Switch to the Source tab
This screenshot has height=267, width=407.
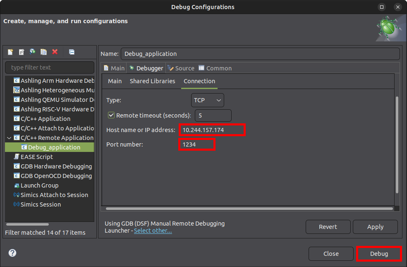click(181, 68)
